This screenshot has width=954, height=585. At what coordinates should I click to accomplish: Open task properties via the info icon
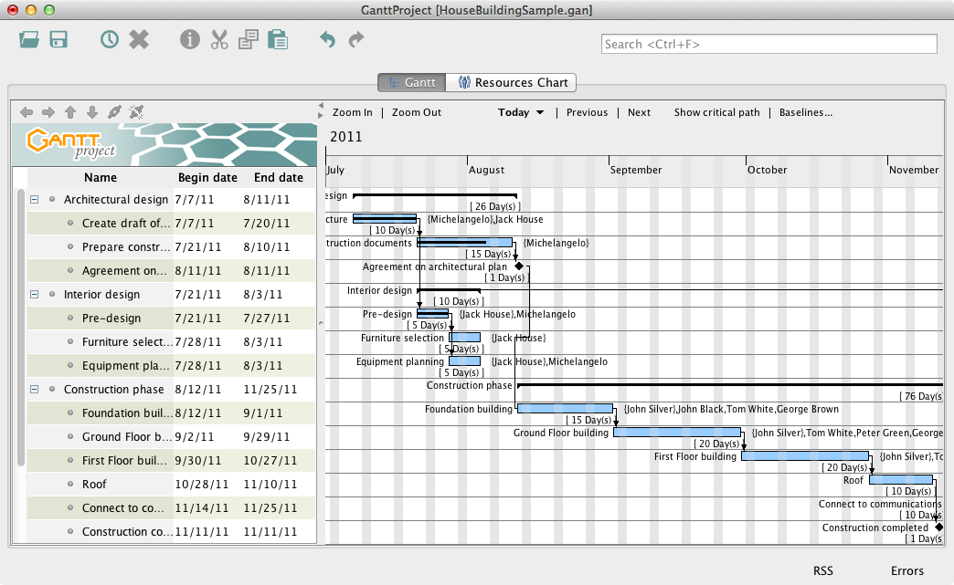190,39
